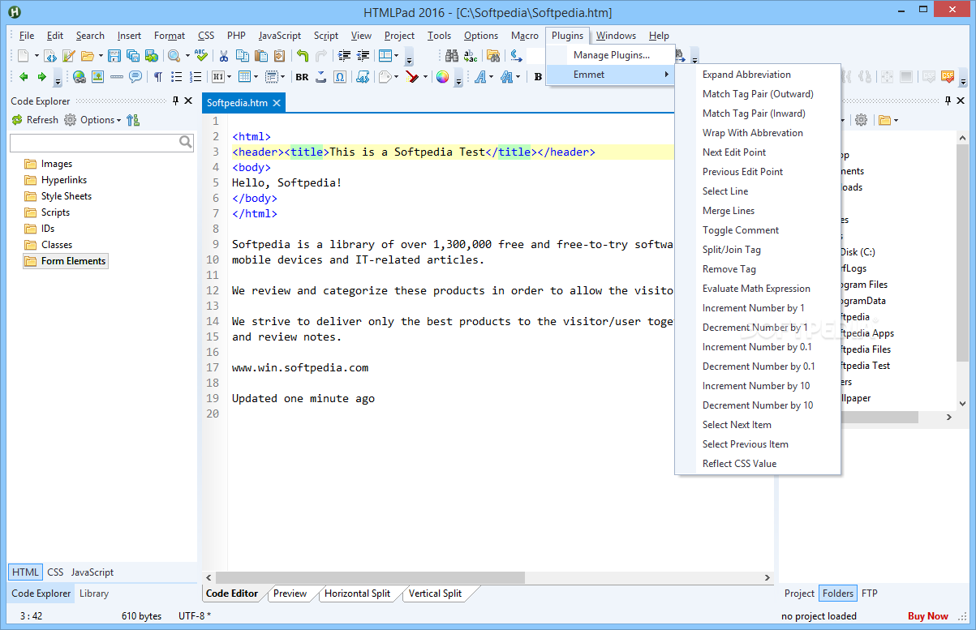The image size is (976, 630).
Task: Pin the Code Explorer panel
Action: 175,101
